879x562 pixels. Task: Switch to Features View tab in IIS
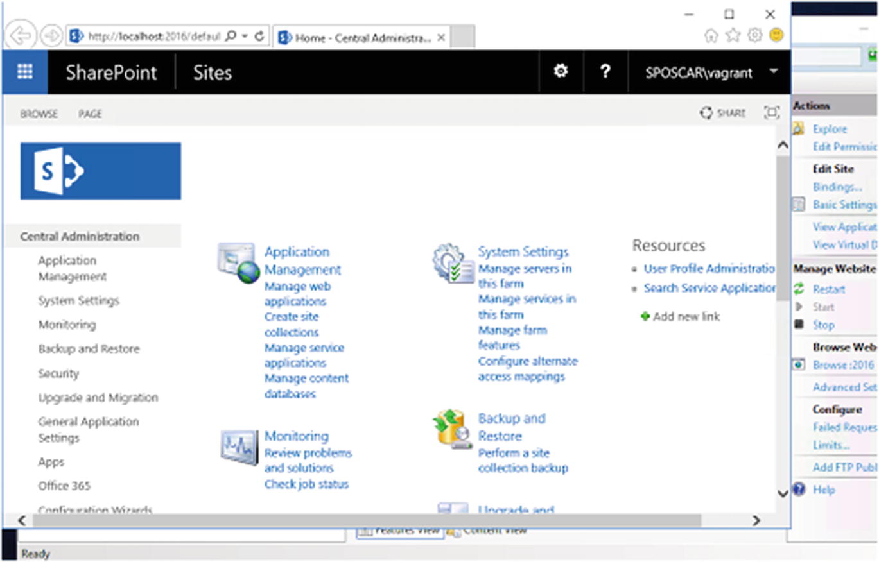pyautogui.click(x=400, y=531)
